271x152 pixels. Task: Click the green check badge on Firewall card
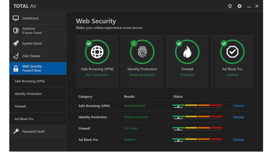pyautogui.click(x=179, y=44)
